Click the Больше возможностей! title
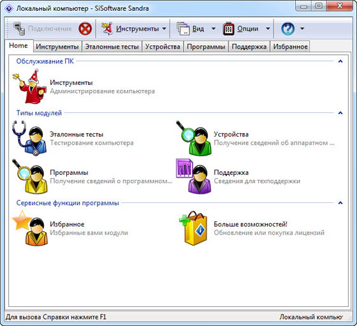This screenshot has height=326, width=357. click(251, 224)
